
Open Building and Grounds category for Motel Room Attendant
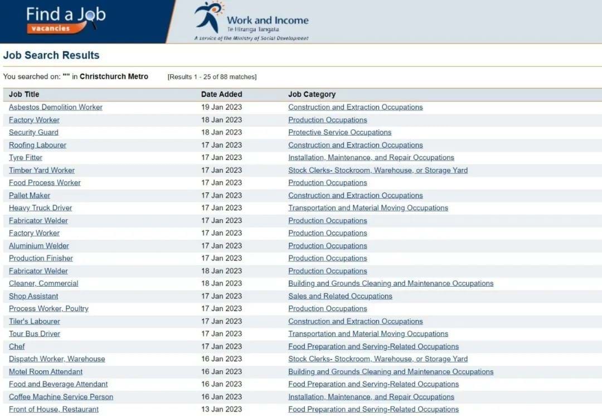click(x=391, y=371)
